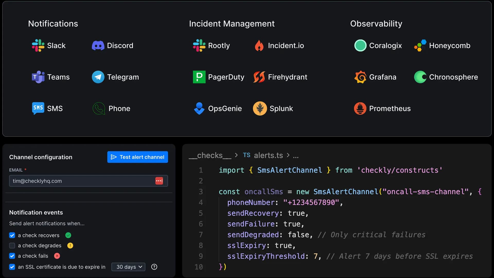Click 'SmsAlertChannel' in the import line
The height and width of the screenshot is (278, 494).
[x=290, y=170]
